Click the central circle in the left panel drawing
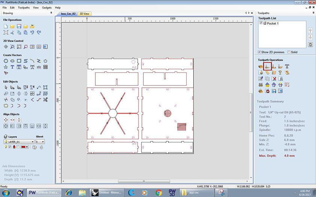The image size is (316, 197). point(113,113)
